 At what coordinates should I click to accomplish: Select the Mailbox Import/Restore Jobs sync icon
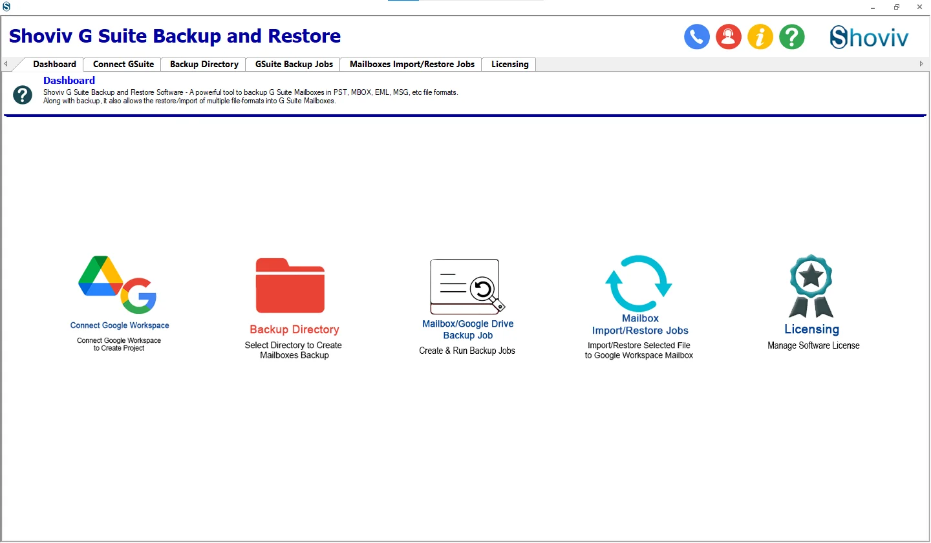tap(639, 283)
